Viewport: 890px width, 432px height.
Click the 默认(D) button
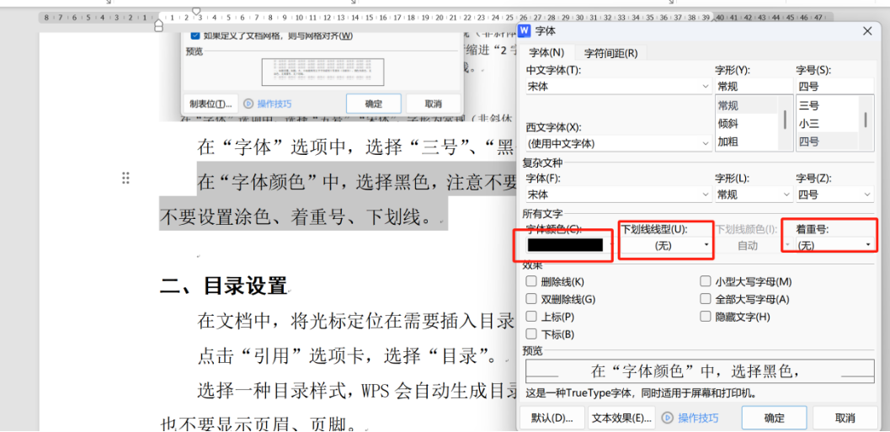552,419
